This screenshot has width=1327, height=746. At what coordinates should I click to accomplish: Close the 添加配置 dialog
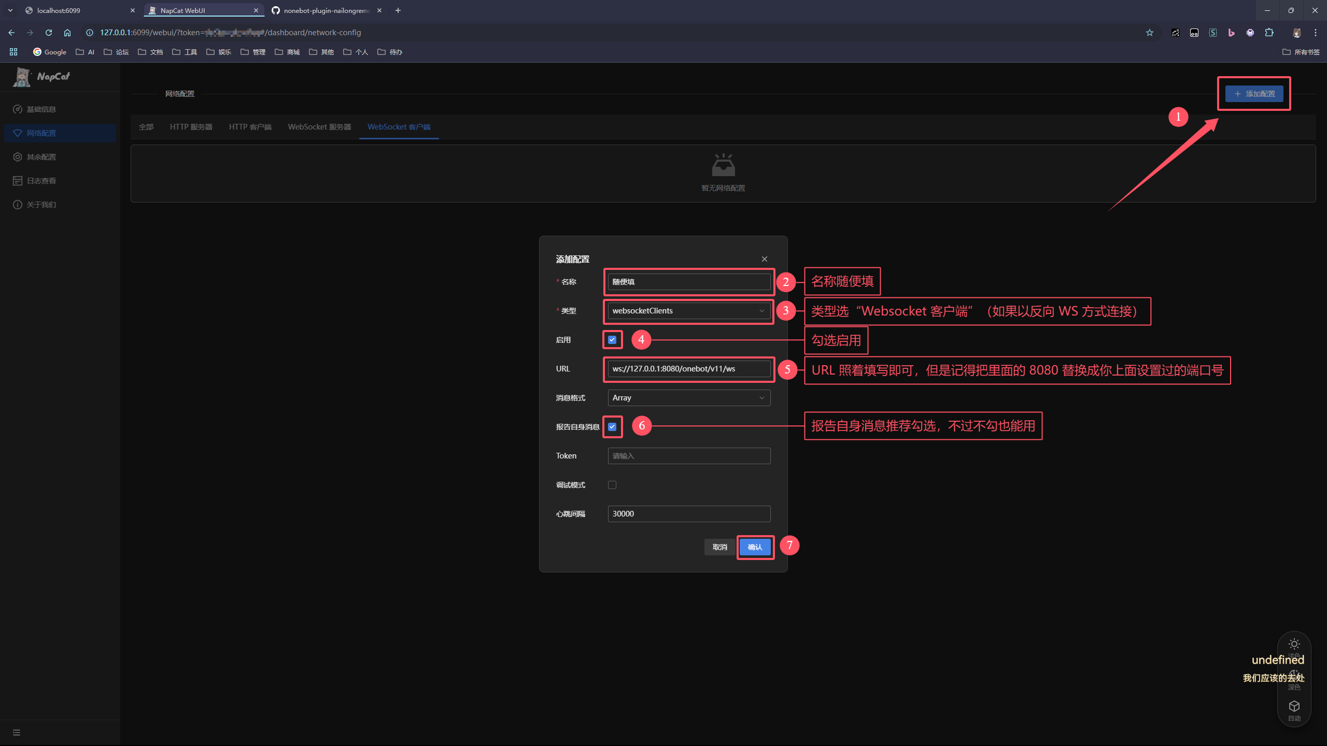(x=764, y=259)
